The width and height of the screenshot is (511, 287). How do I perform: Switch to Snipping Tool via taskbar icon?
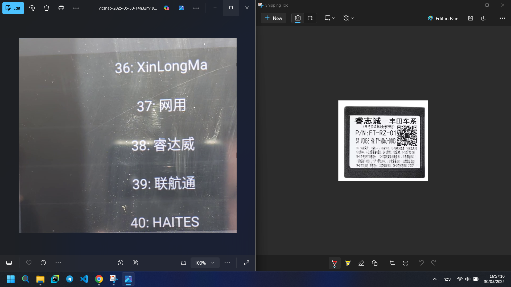pyautogui.click(x=114, y=279)
